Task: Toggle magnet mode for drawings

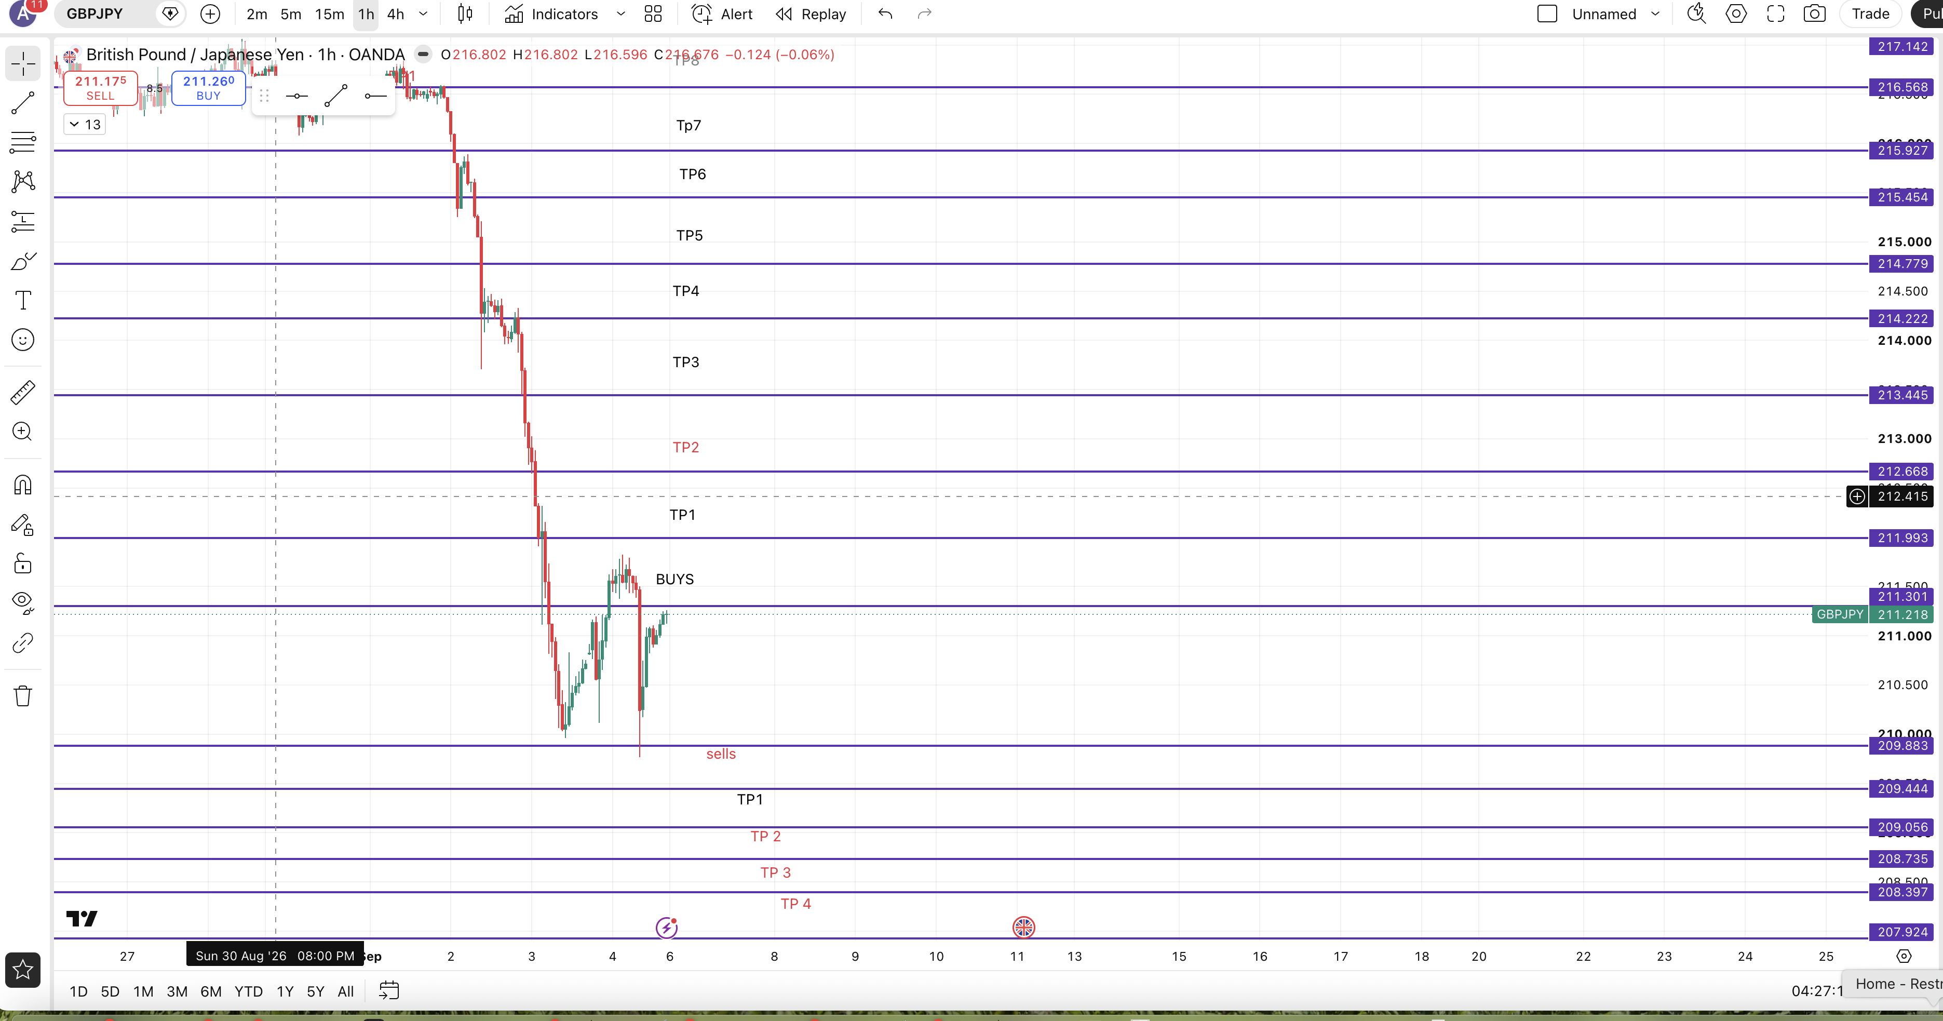Action: [x=23, y=485]
